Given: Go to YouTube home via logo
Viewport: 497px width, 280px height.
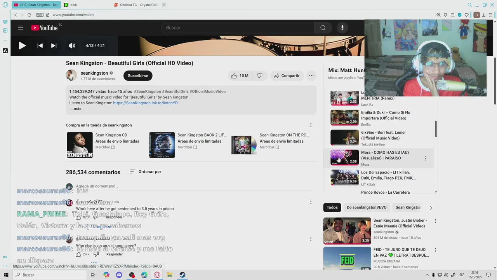Looking at the screenshot, I should pyautogui.click(x=44, y=28).
